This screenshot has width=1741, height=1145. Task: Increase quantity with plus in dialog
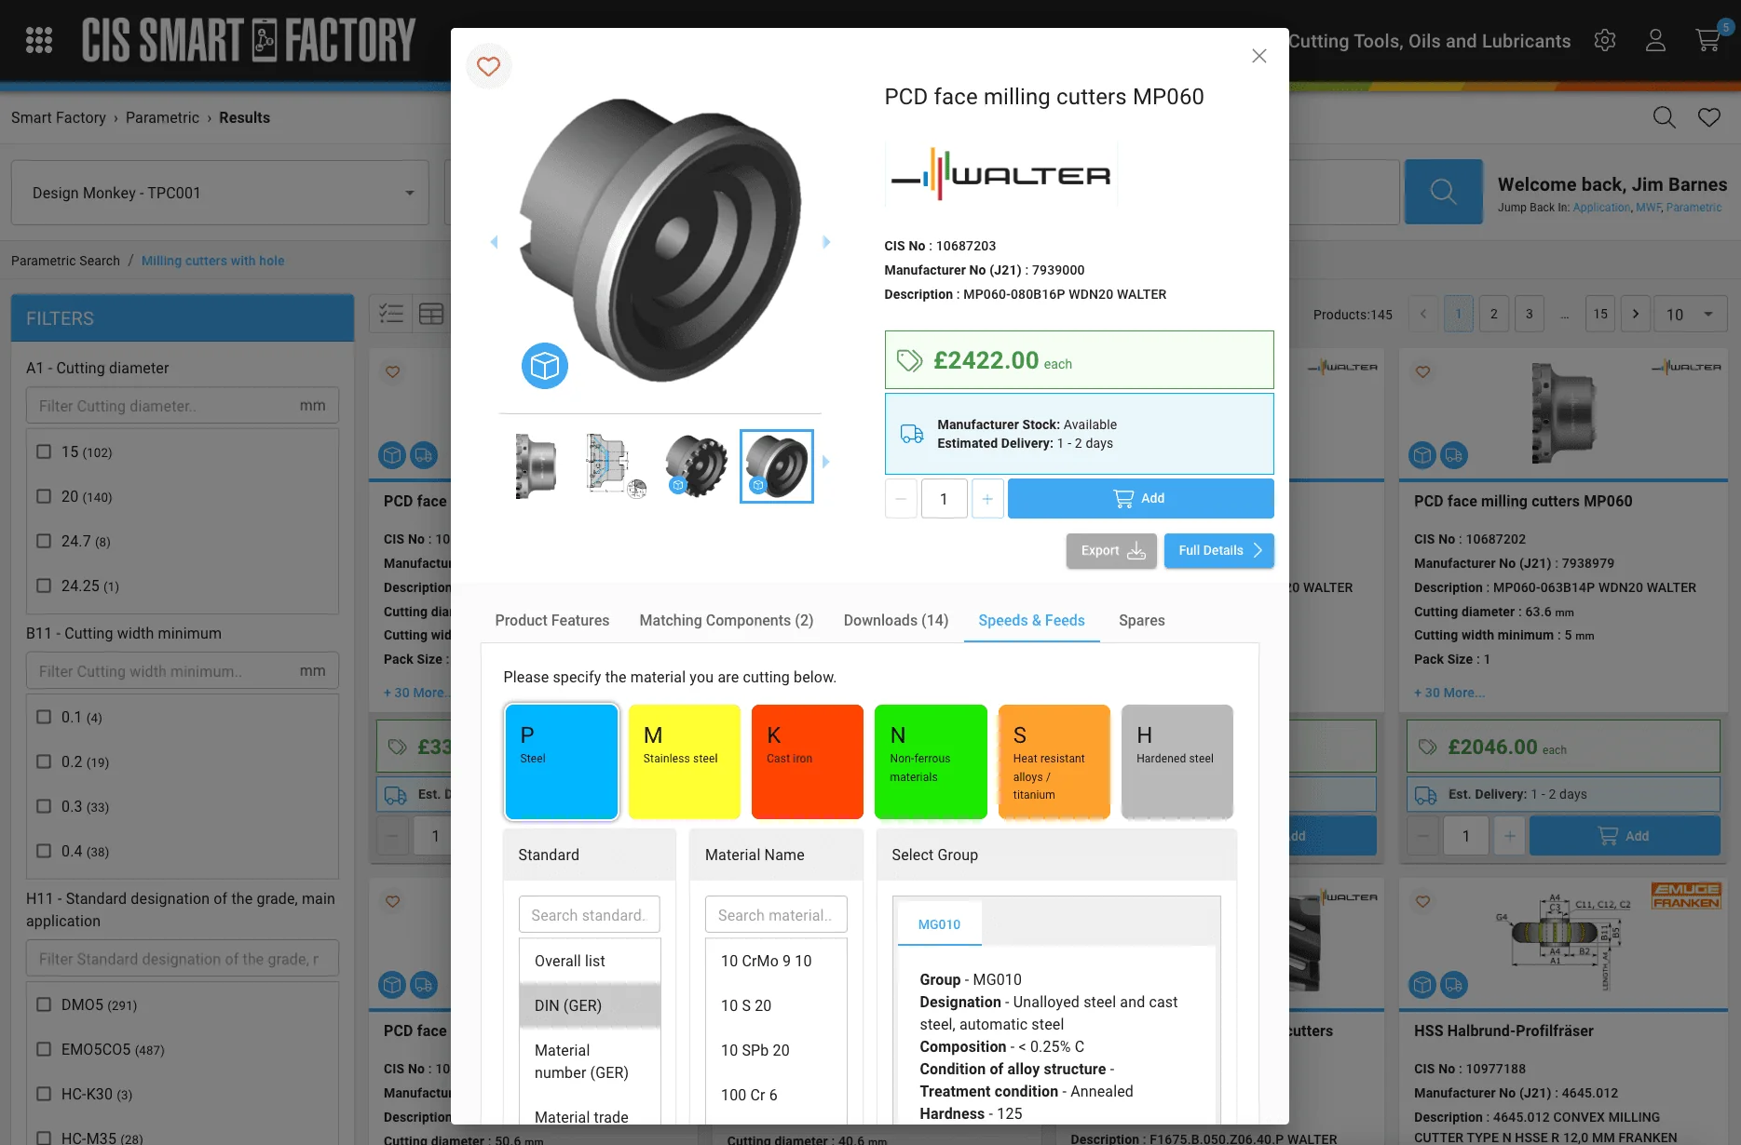[987, 499]
